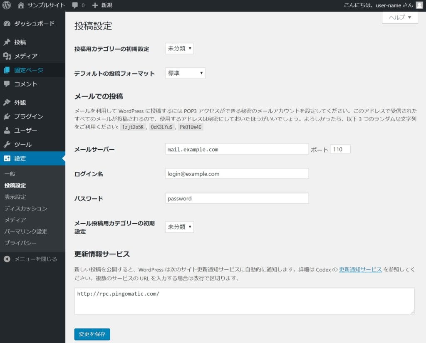426x343 pixels.
Task: Open プライバシー submenu item
Action: [20, 243]
